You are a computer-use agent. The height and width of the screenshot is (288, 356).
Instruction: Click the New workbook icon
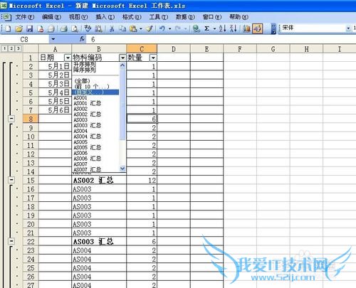[8, 28]
